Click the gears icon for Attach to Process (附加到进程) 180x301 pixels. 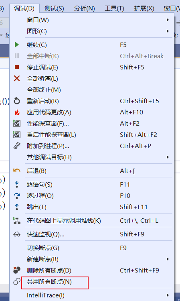[17, 146]
